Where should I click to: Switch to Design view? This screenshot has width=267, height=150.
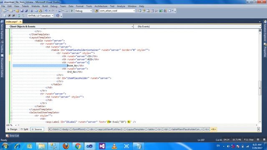(x=12, y=129)
